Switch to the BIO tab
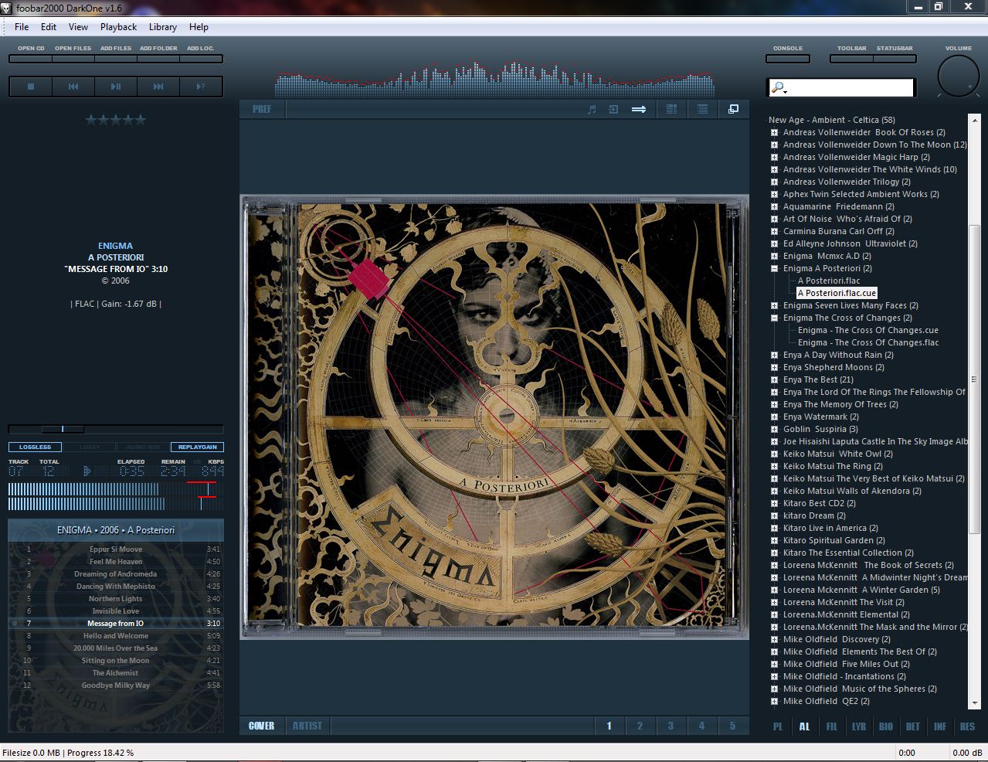988x762 pixels. (x=886, y=726)
